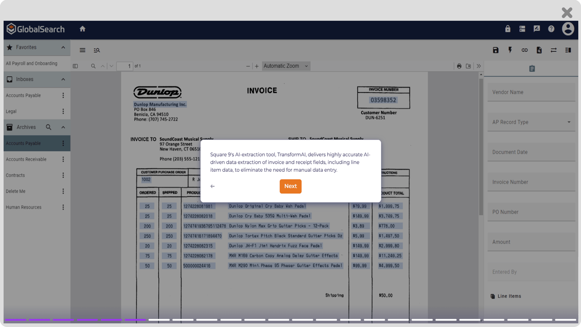The image size is (581, 327).
Task: Select Accounts Payable from archives list
Action: [23, 143]
